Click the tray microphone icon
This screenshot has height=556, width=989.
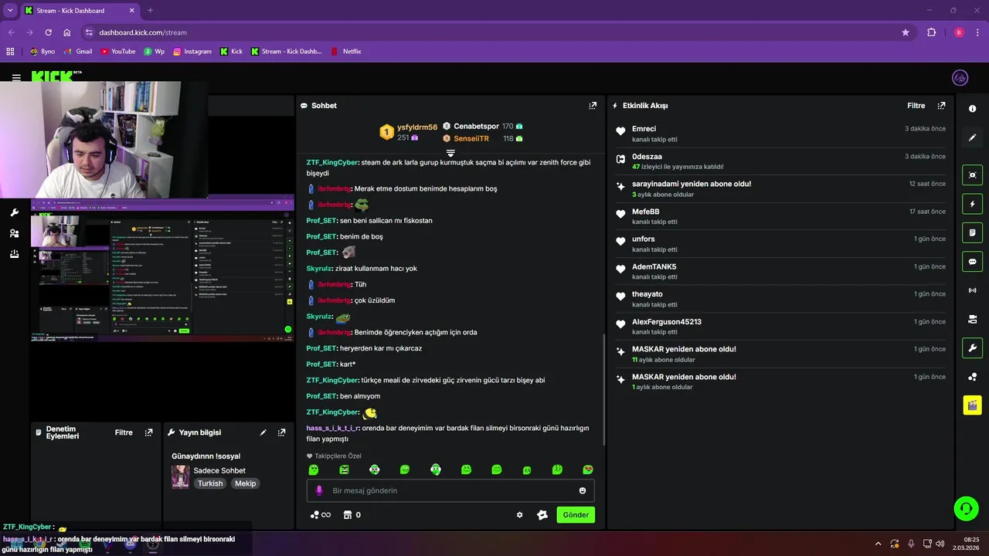tap(911, 544)
